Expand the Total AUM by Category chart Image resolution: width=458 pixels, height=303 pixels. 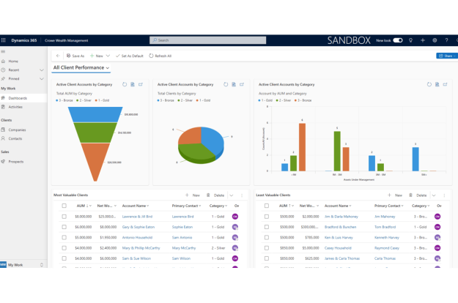click(x=141, y=85)
